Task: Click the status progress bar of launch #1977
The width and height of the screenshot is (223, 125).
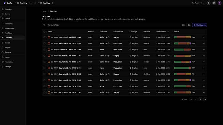Action: tap(182, 68)
